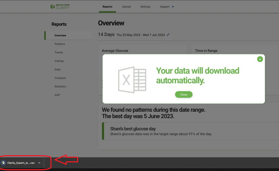
Task: View the Statistics report
Action: (60, 86)
